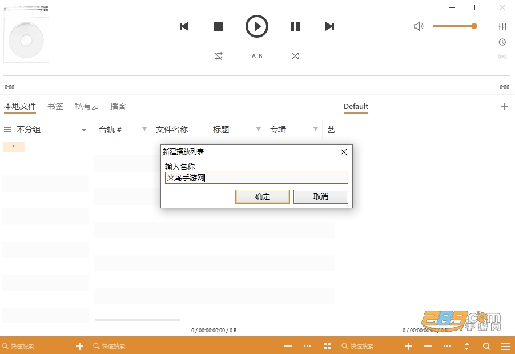This screenshot has width=515, height=354.
Task: Open the equalizer sliders icon
Action: [502, 26]
